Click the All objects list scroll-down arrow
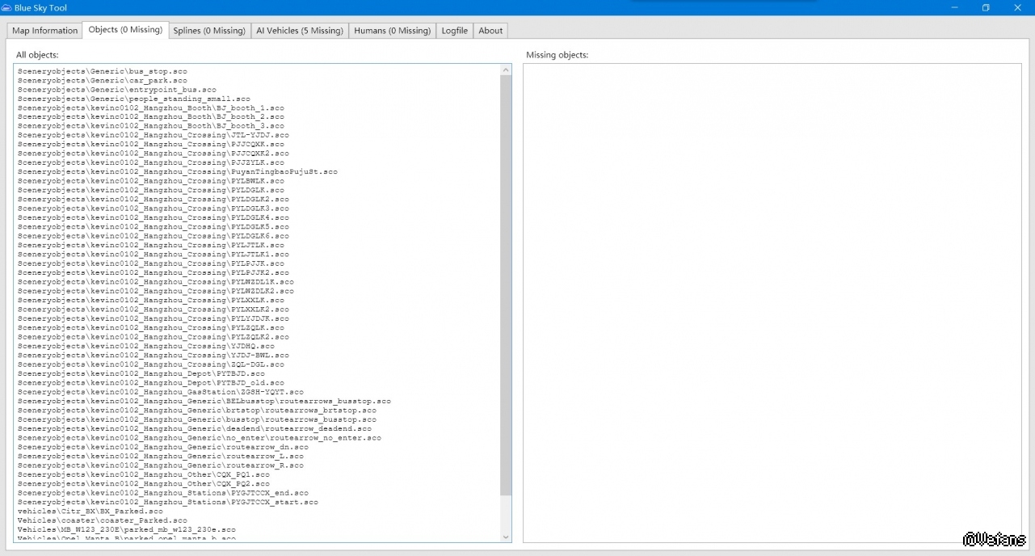Image resolution: width=1035 pixels, height=556 pixels. point(506,537)
